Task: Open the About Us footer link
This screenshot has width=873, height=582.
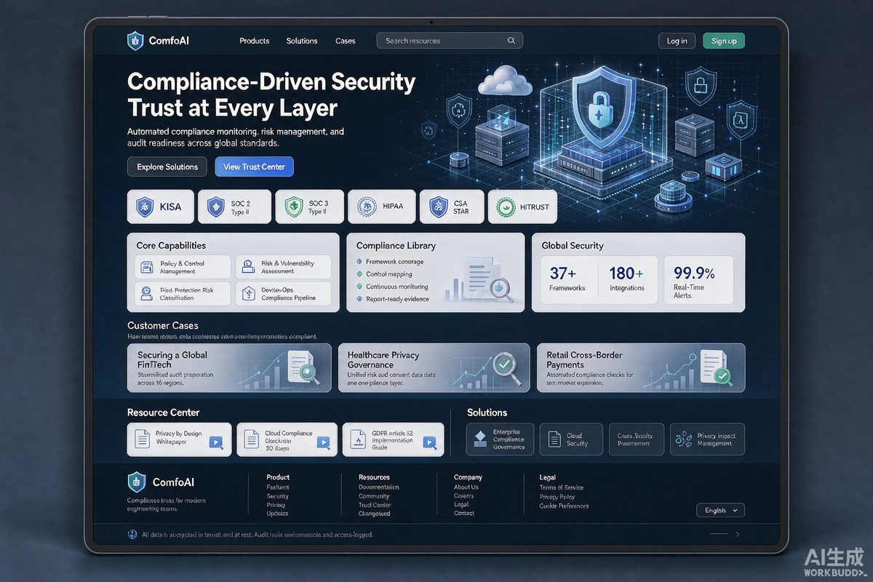Action: pos(466,487)
